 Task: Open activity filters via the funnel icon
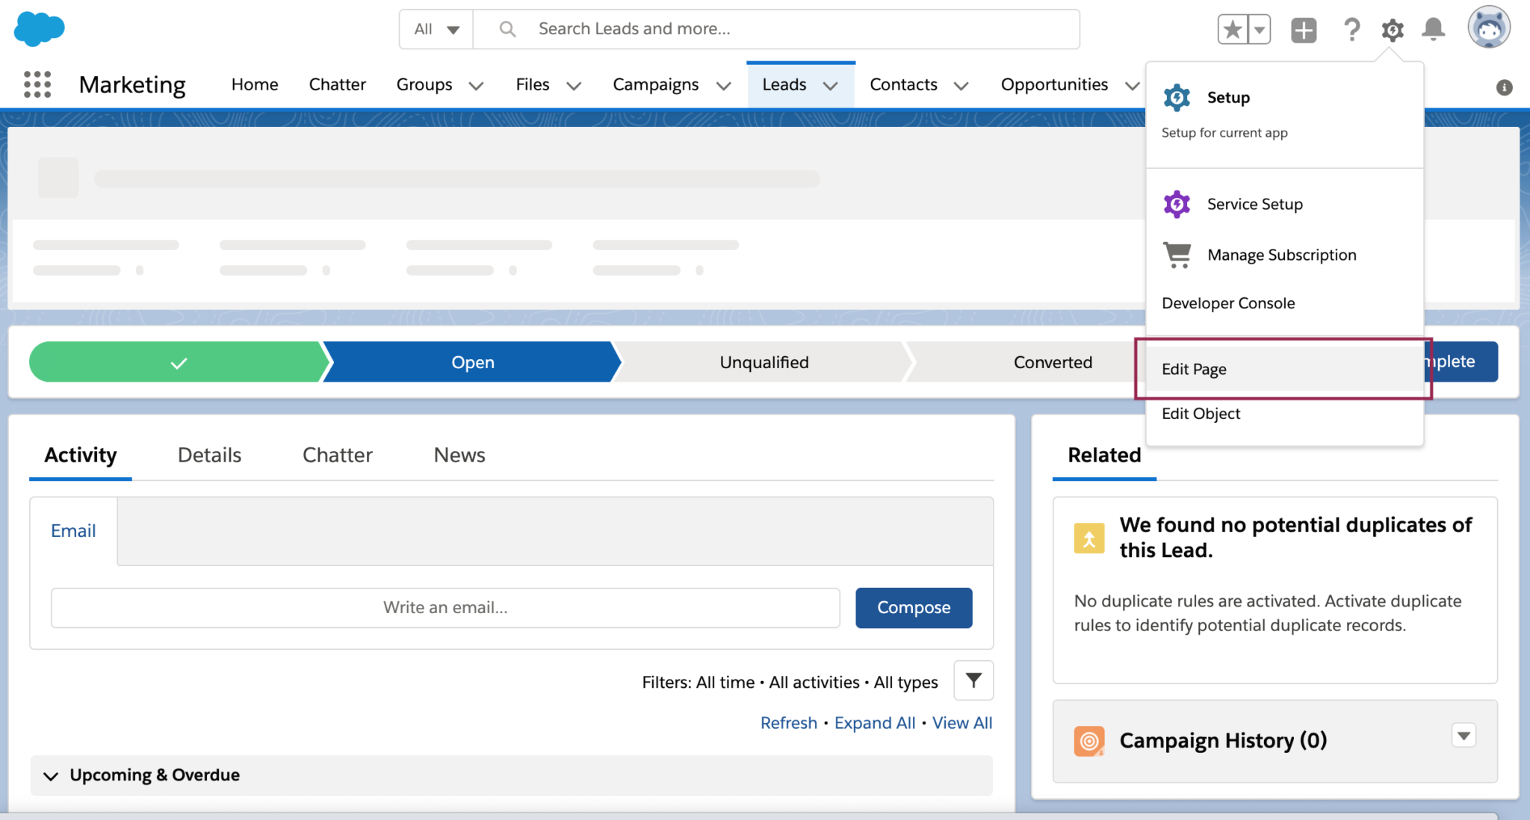(973, 680)
